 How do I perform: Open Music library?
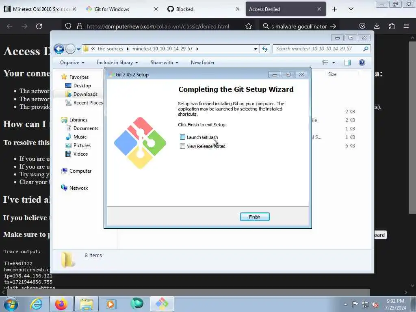click(x=80, y=137)
